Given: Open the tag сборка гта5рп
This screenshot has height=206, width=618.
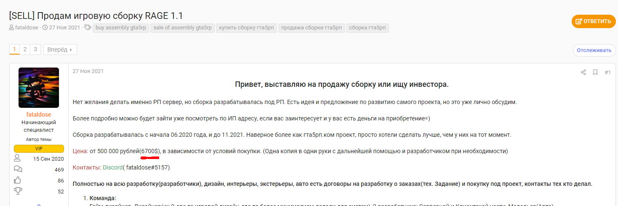Looking at the screenshot, I should (x=367, y=28).
